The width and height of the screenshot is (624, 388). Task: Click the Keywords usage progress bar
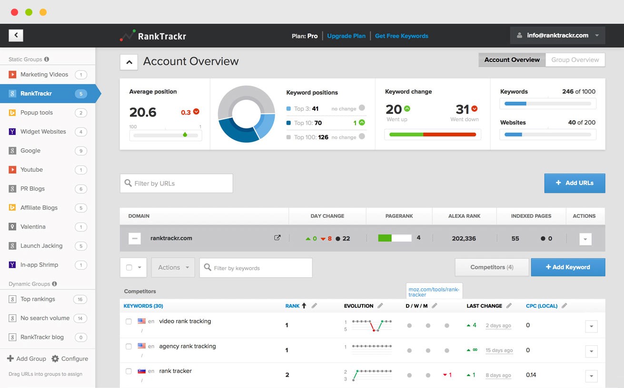[548, 103]
